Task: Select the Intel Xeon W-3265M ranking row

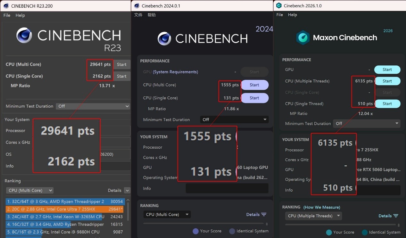Action: 65,217
